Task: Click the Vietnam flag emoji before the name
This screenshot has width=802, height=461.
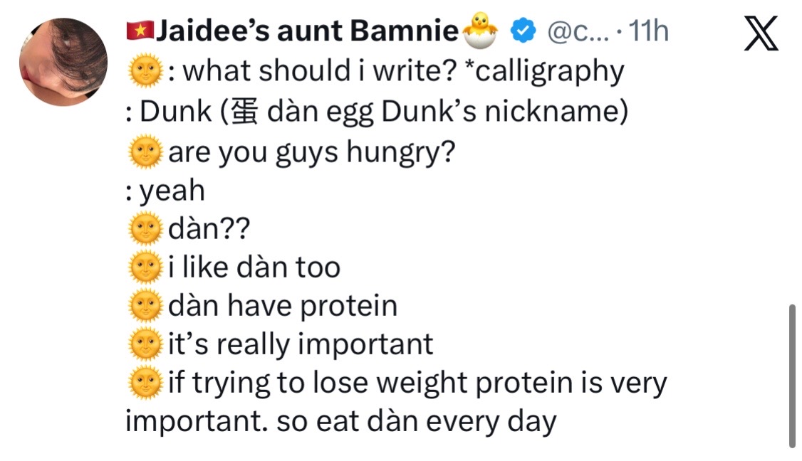Action: [140, 31]
